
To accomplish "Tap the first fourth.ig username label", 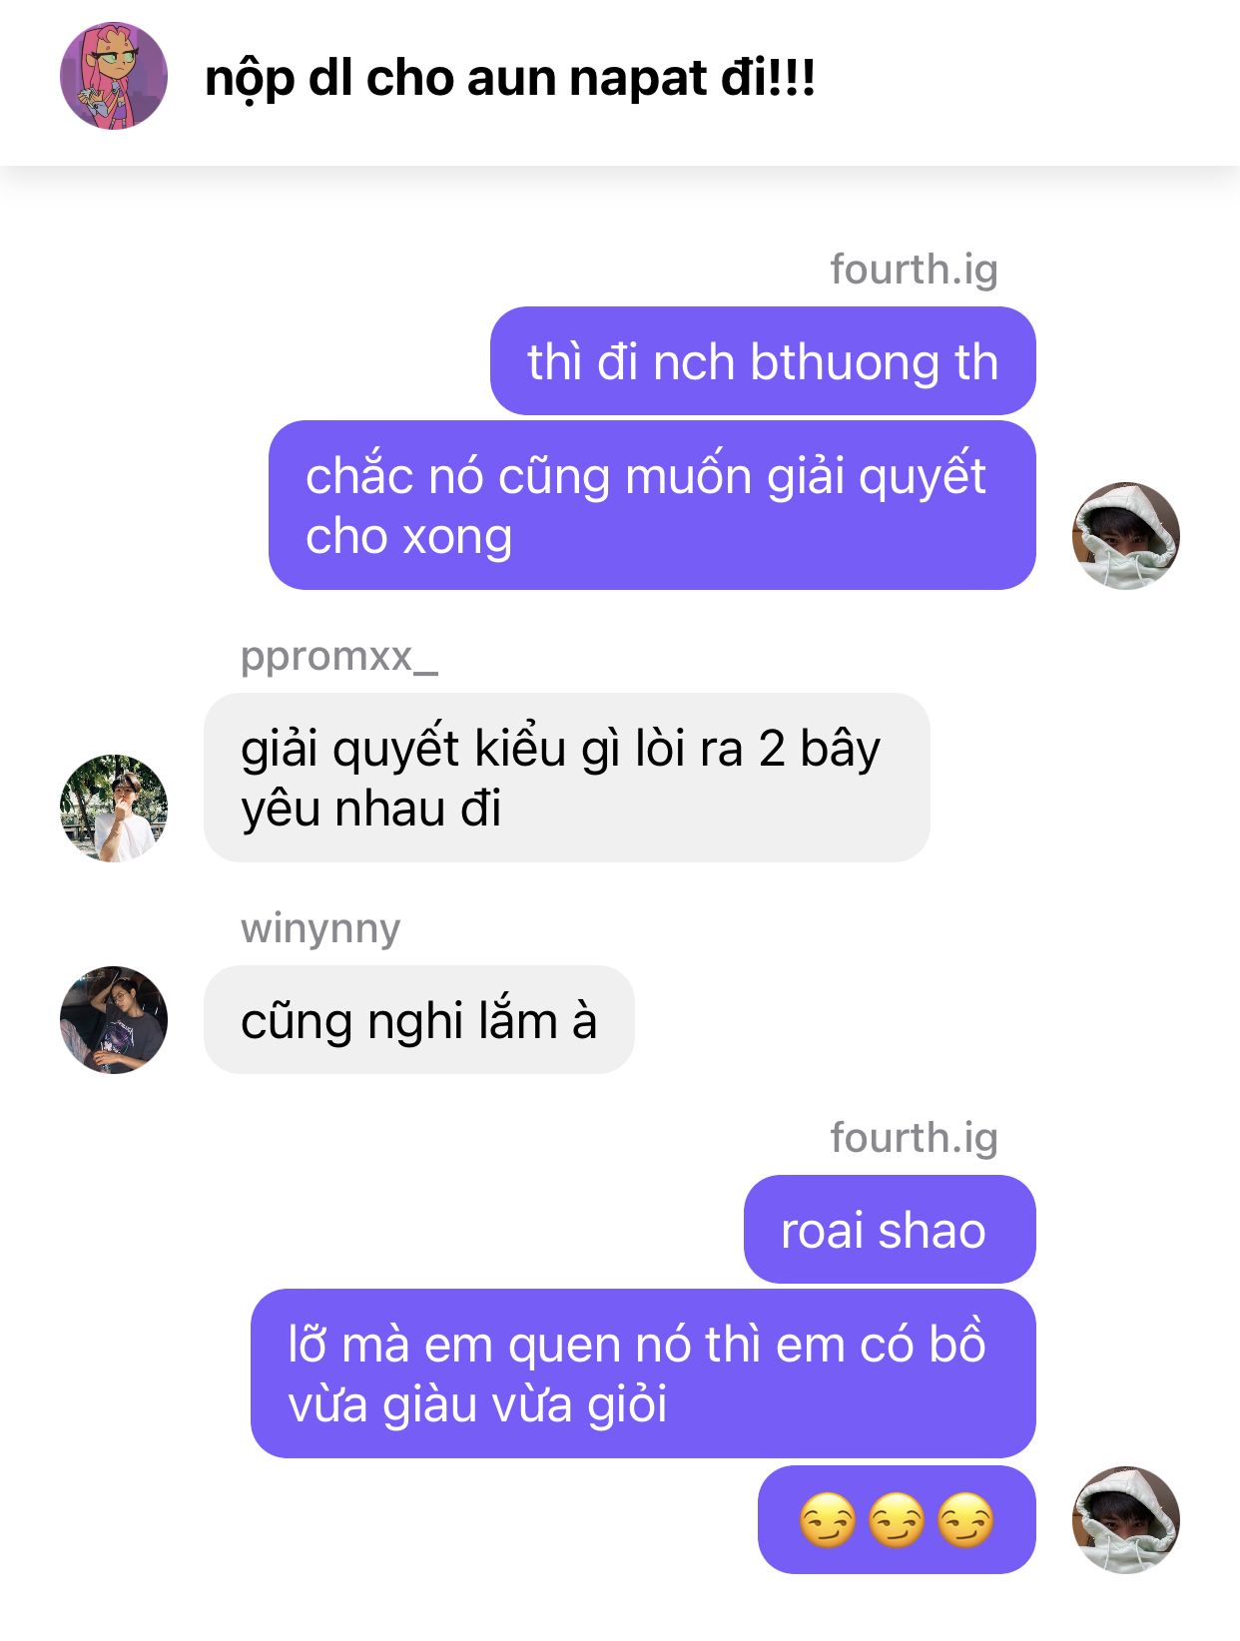I will 914,270.
